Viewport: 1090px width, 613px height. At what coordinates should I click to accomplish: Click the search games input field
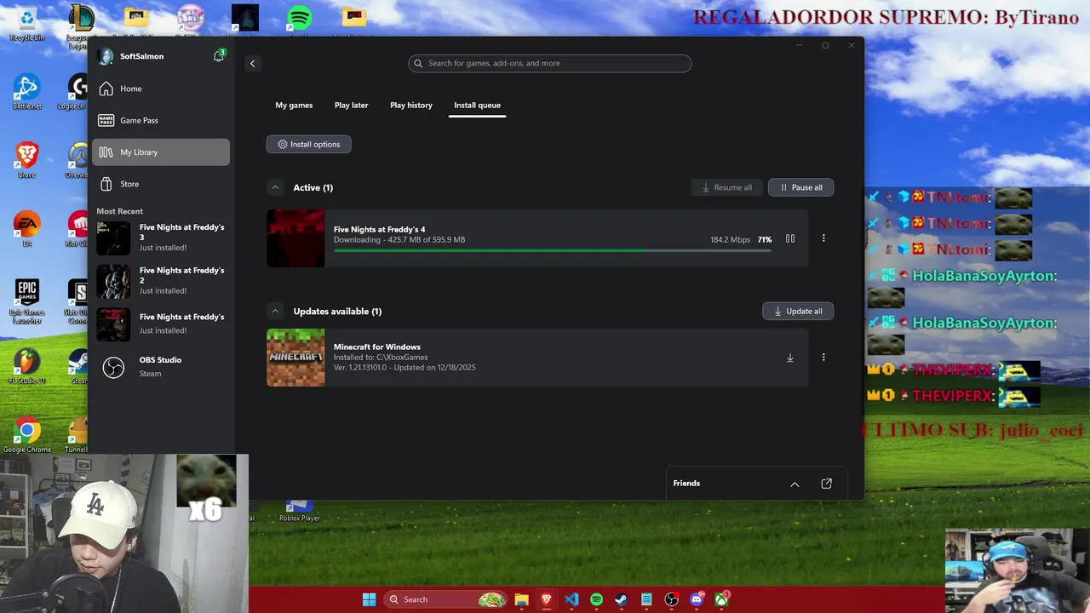pyautogui.click(x=550, y=63)
